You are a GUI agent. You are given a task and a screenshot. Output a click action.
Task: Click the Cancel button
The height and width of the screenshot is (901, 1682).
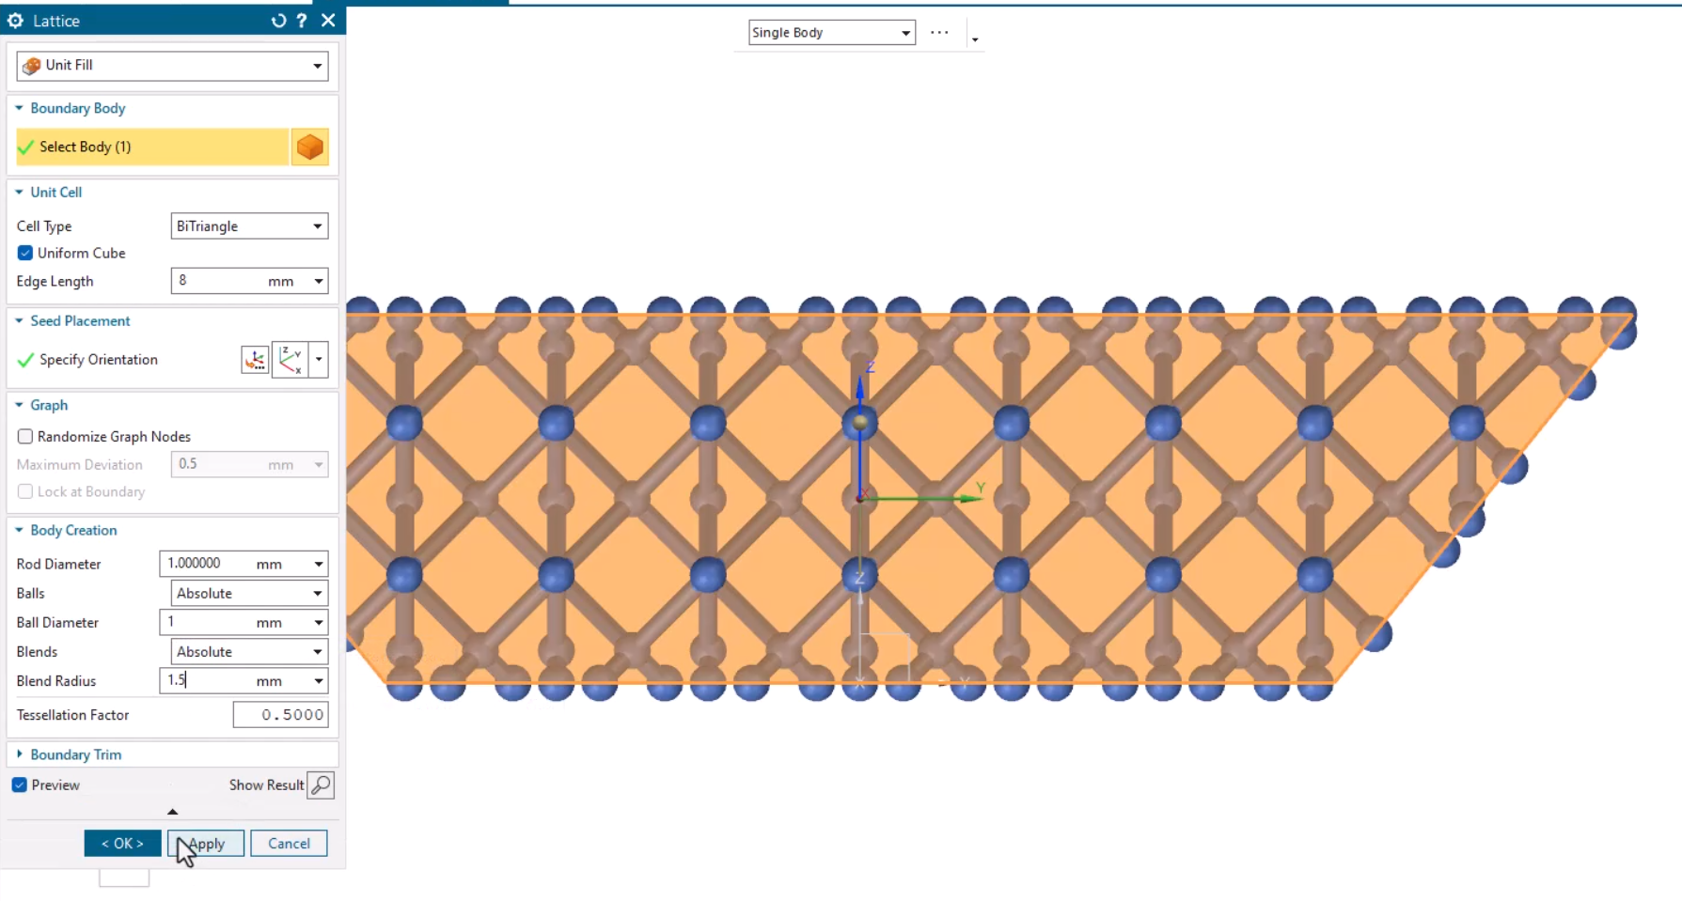(289, 843)
